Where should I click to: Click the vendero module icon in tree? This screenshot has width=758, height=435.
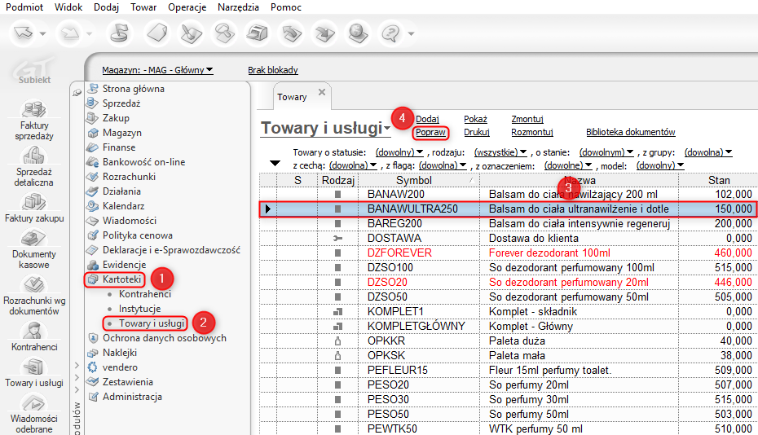pos(92,367)
